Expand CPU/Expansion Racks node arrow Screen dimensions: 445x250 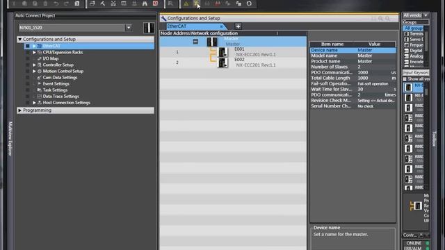(x=34, y=52)
